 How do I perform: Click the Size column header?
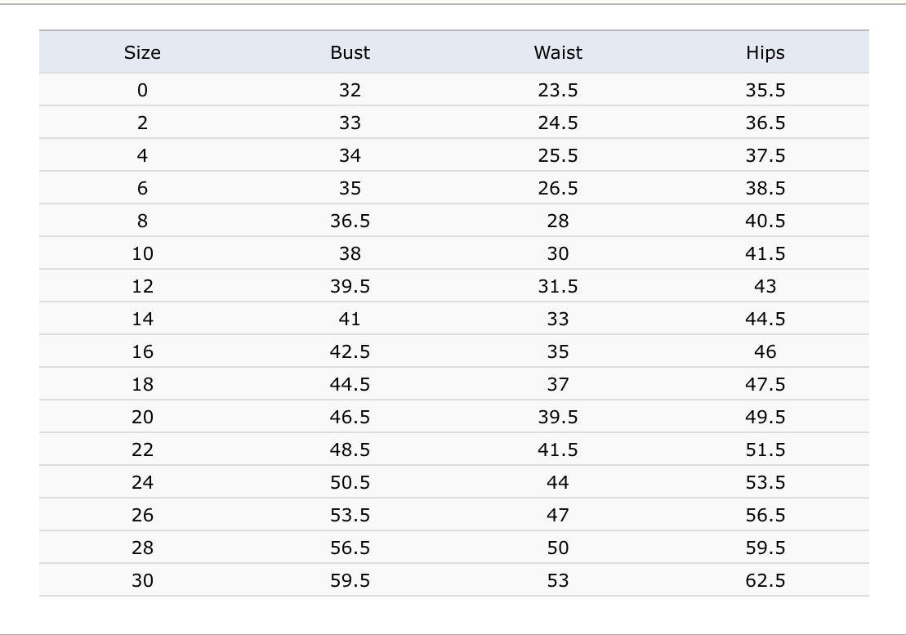(x=142, y=52)
